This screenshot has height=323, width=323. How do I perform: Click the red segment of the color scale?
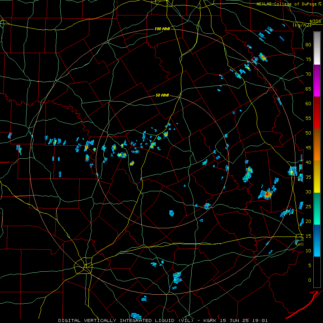click(317, 113)
